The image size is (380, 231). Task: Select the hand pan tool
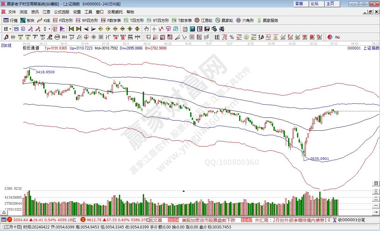click(x=146, y=29)
